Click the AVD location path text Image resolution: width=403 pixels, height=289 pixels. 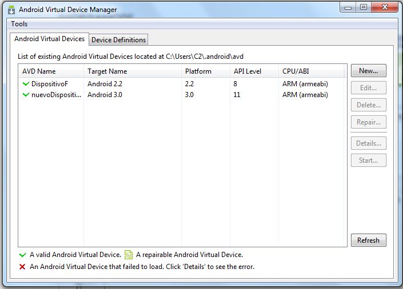[x=205, y=57]
